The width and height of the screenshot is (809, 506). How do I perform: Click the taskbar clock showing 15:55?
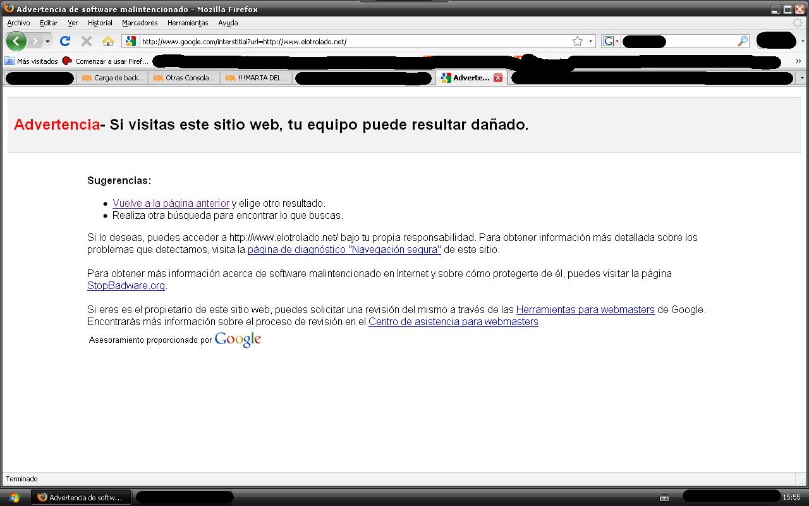click(x=791, y=497)
